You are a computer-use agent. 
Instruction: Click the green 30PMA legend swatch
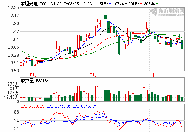tap(157, 4)
